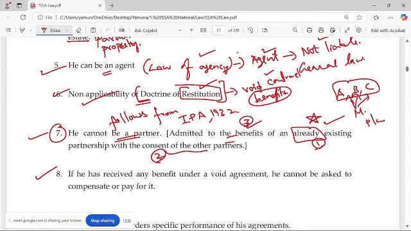Close the SSA Law.pdf tab

(x=100, y=6)
